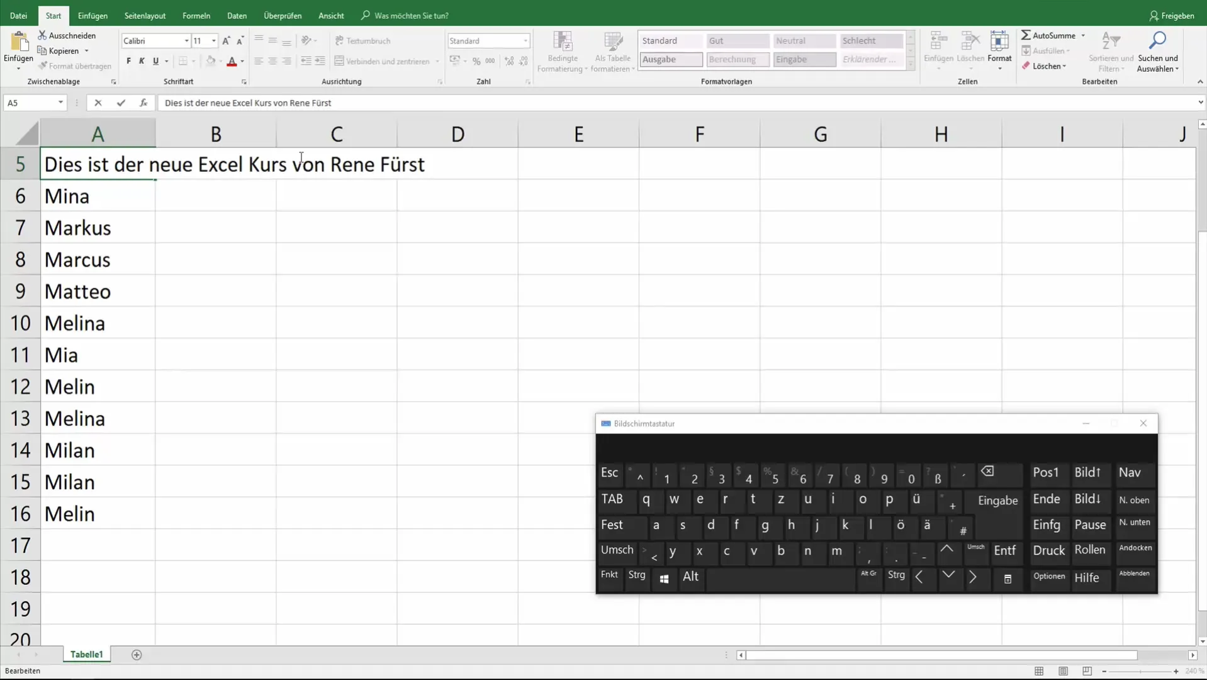Switch to the Einfügen ribbon tab
Screen dimensions: 1207x680
[x=93, y=16]
